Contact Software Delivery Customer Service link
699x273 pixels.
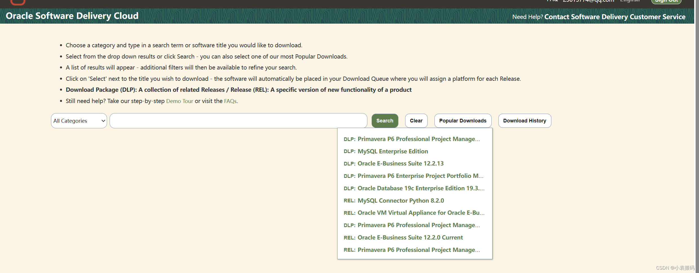615,17
